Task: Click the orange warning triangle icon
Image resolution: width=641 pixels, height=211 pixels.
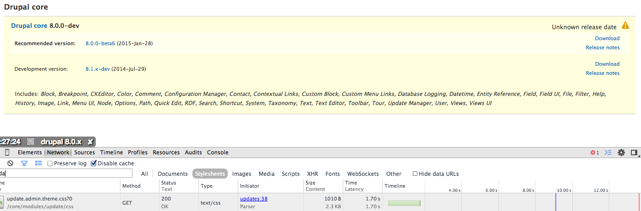Action: tap(625, 26)
